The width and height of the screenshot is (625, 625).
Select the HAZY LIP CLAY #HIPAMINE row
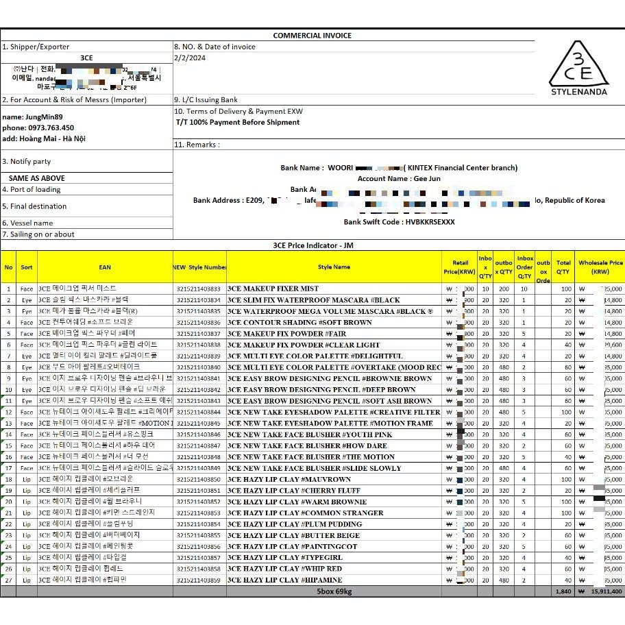point(312,580)
